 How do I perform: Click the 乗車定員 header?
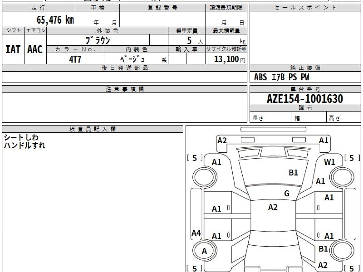pyautogui.click(x=187, y=31)
